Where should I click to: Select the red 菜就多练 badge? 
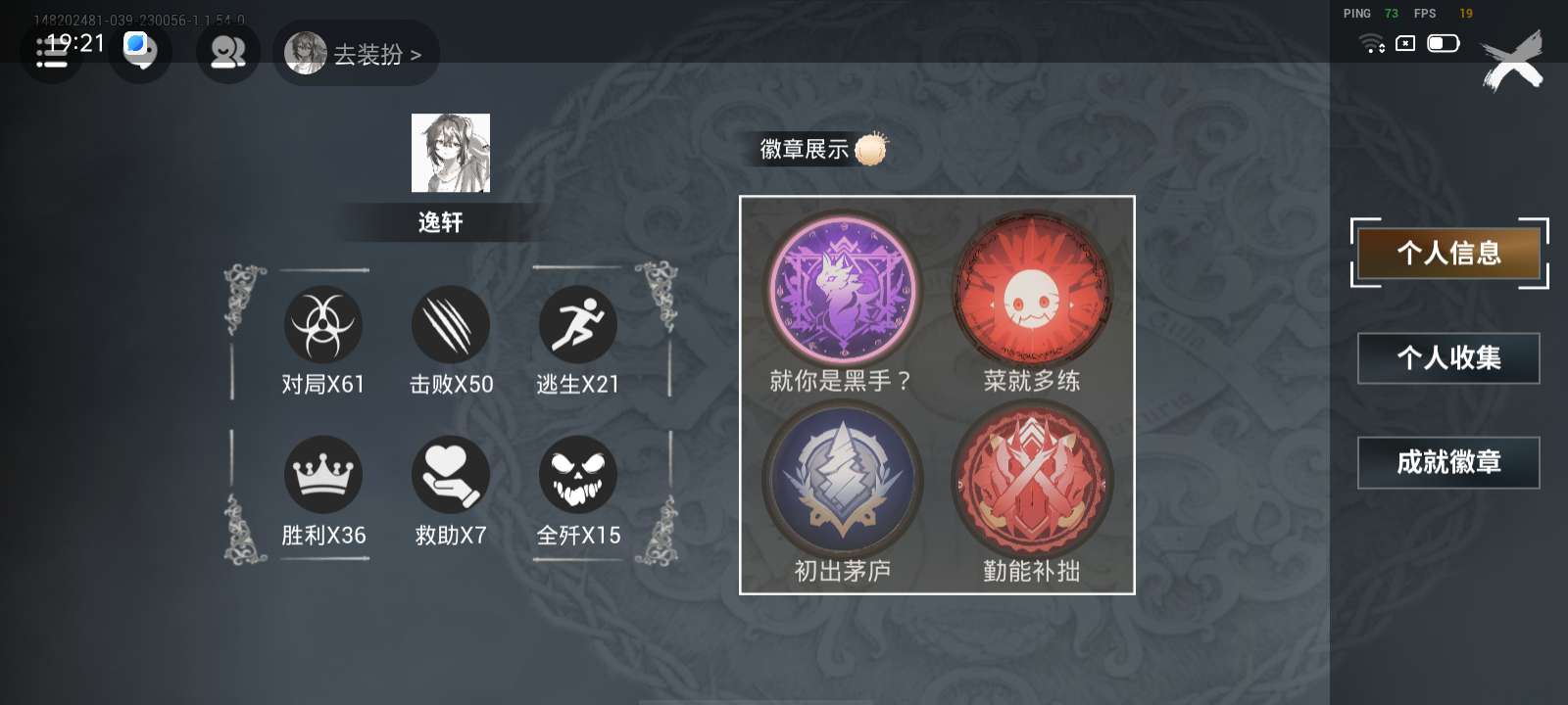tap(1032, 290)
